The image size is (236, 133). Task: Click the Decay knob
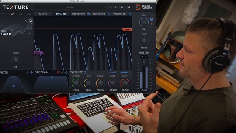click(100, 83)
